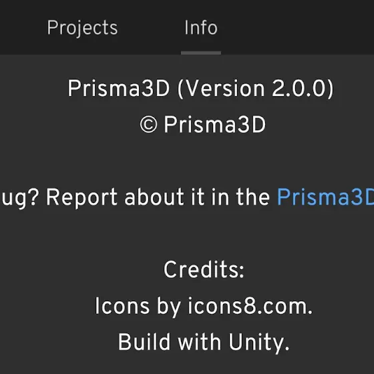Switch to the Projects tab
Screen dimensions: 374x374
click(82, 28)
